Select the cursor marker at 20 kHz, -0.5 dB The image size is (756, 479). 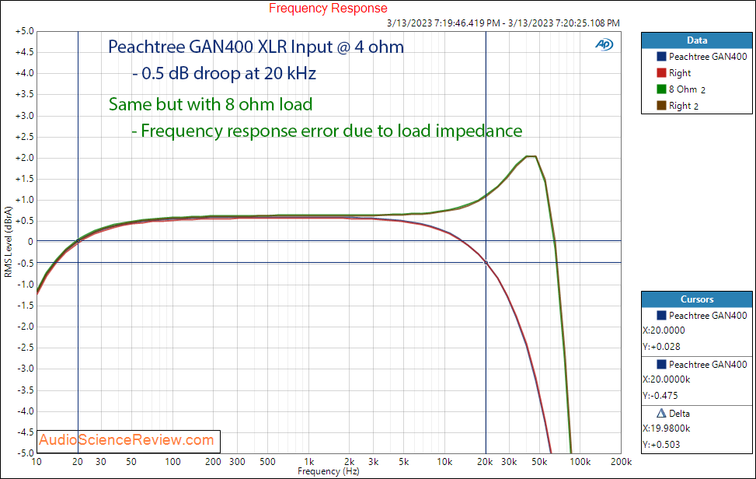486,263
